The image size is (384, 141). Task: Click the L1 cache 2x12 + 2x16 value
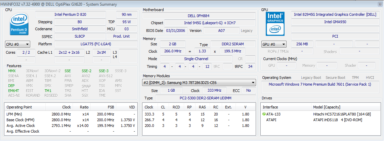pos(69,52)
